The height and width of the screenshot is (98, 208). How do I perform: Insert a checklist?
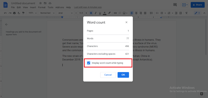[157, 13]
